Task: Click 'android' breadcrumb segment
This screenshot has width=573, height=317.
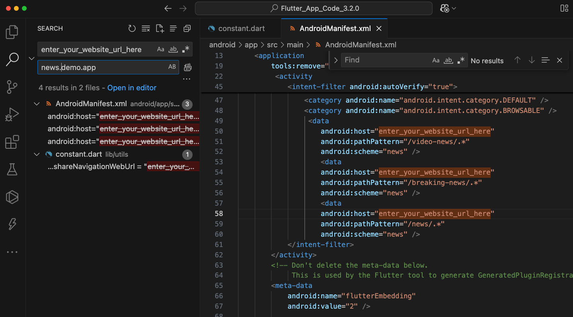Action: (x=222, y=45)
